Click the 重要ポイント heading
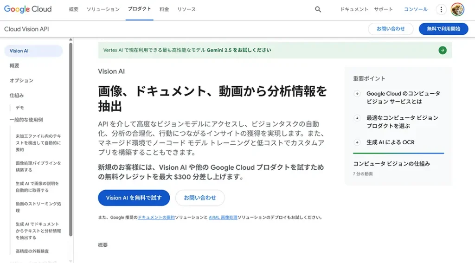Image resolution: width=475 pixels, height=263 pixels. tap(369, 78)
